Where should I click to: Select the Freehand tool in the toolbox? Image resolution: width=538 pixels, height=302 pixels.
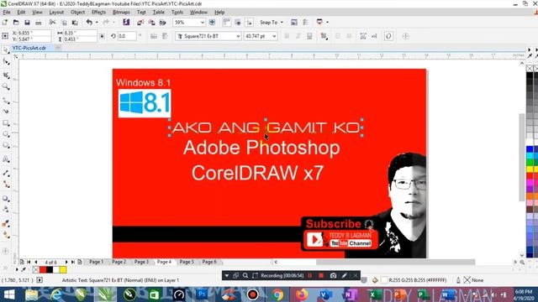pos(6,101)
